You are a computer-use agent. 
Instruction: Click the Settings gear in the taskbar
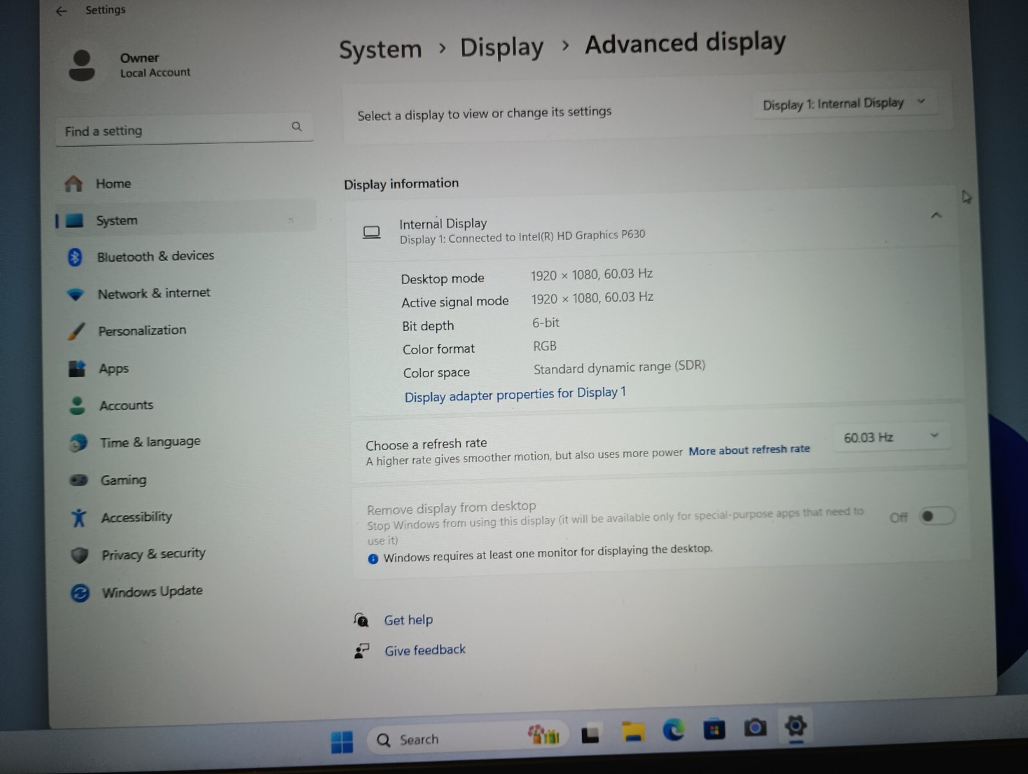tap(795, 726)
